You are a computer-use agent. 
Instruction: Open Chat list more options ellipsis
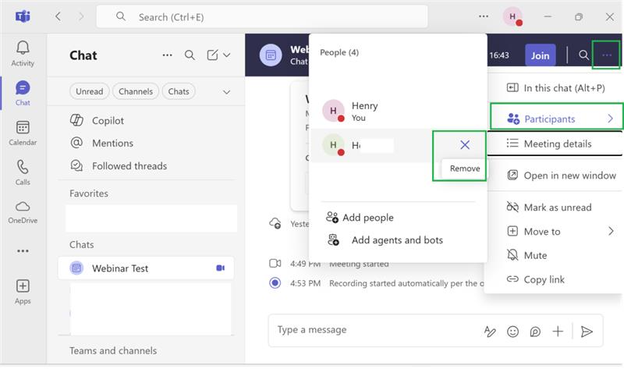point(168,55)
